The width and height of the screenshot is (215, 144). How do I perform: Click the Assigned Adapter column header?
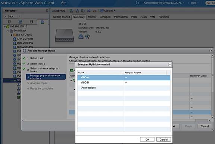click(145, 72)
